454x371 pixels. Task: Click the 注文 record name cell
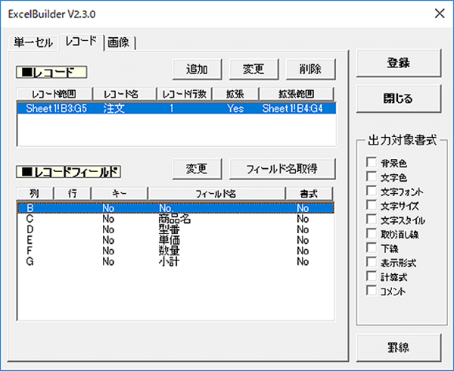click(x=114, y=108)
